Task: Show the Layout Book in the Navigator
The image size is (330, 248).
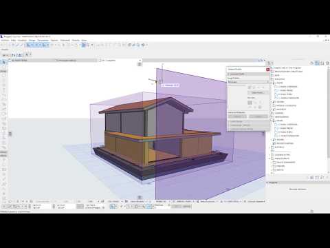Action: point(322,63)
